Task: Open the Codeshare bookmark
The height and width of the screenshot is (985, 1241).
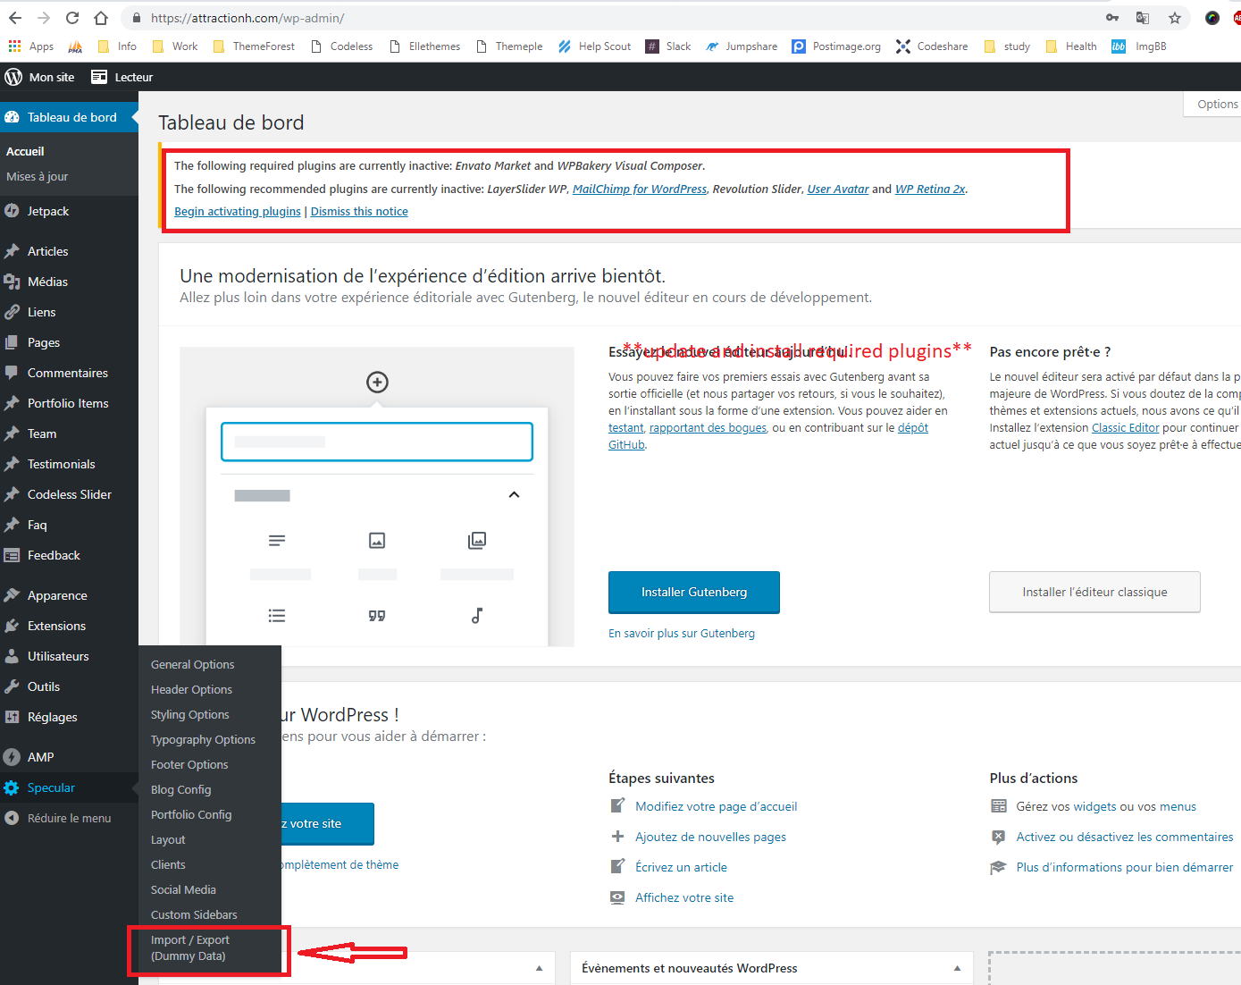Action: click(932, 46)
